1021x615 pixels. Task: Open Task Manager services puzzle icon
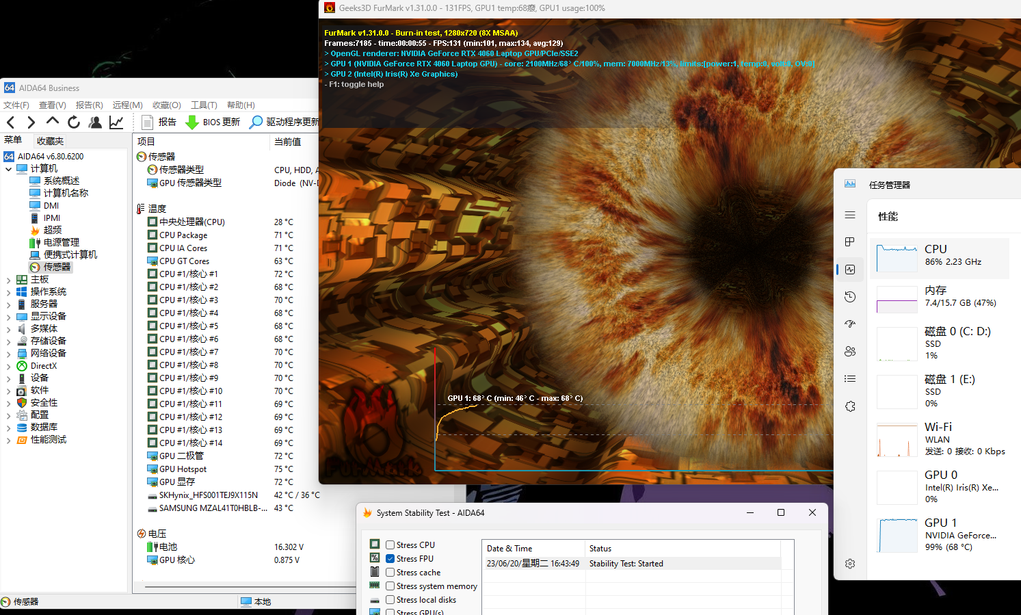[850, 406]
